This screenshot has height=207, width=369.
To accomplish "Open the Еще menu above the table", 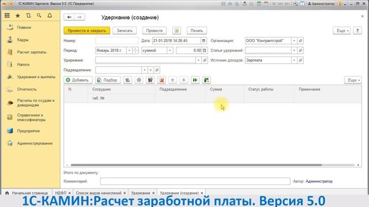I will pyautogui.click(x=353, y=80).
